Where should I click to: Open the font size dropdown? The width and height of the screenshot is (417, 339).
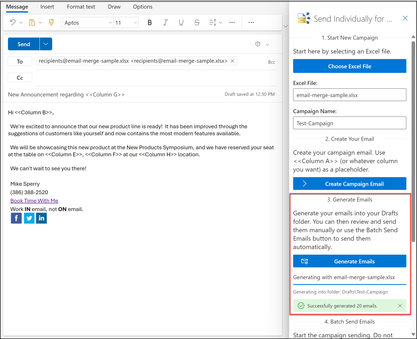[x=135, y=23]
